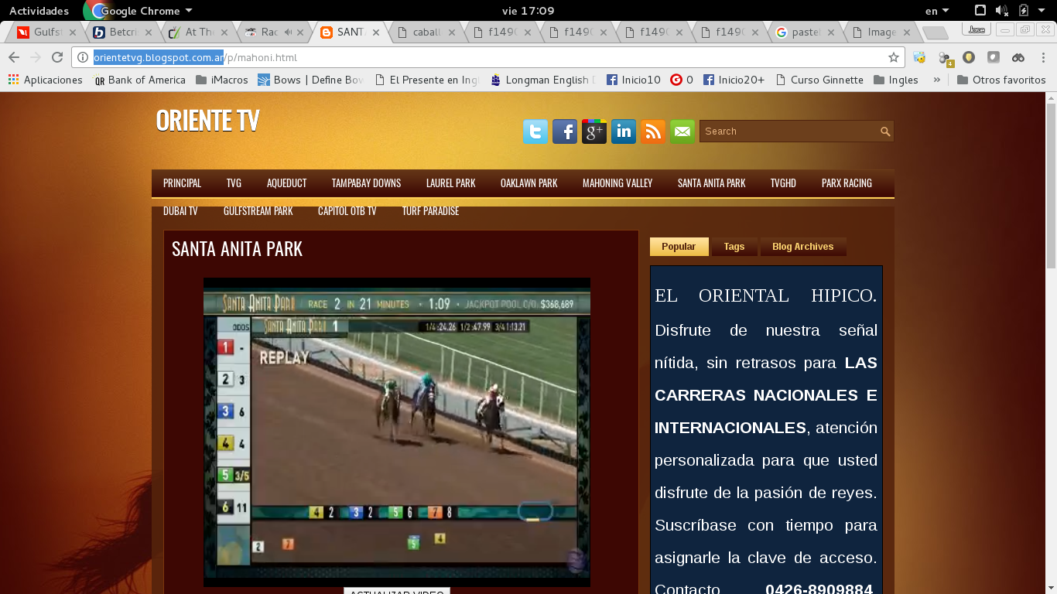1057x594 pixels.
Task: Open the LinkedIn social icon
Action: (x=624, y=131)
